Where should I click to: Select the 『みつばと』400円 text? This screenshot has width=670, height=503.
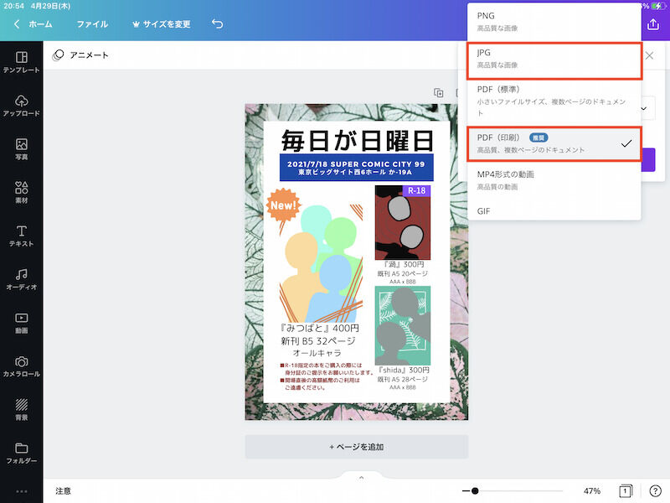pos(319,328)
